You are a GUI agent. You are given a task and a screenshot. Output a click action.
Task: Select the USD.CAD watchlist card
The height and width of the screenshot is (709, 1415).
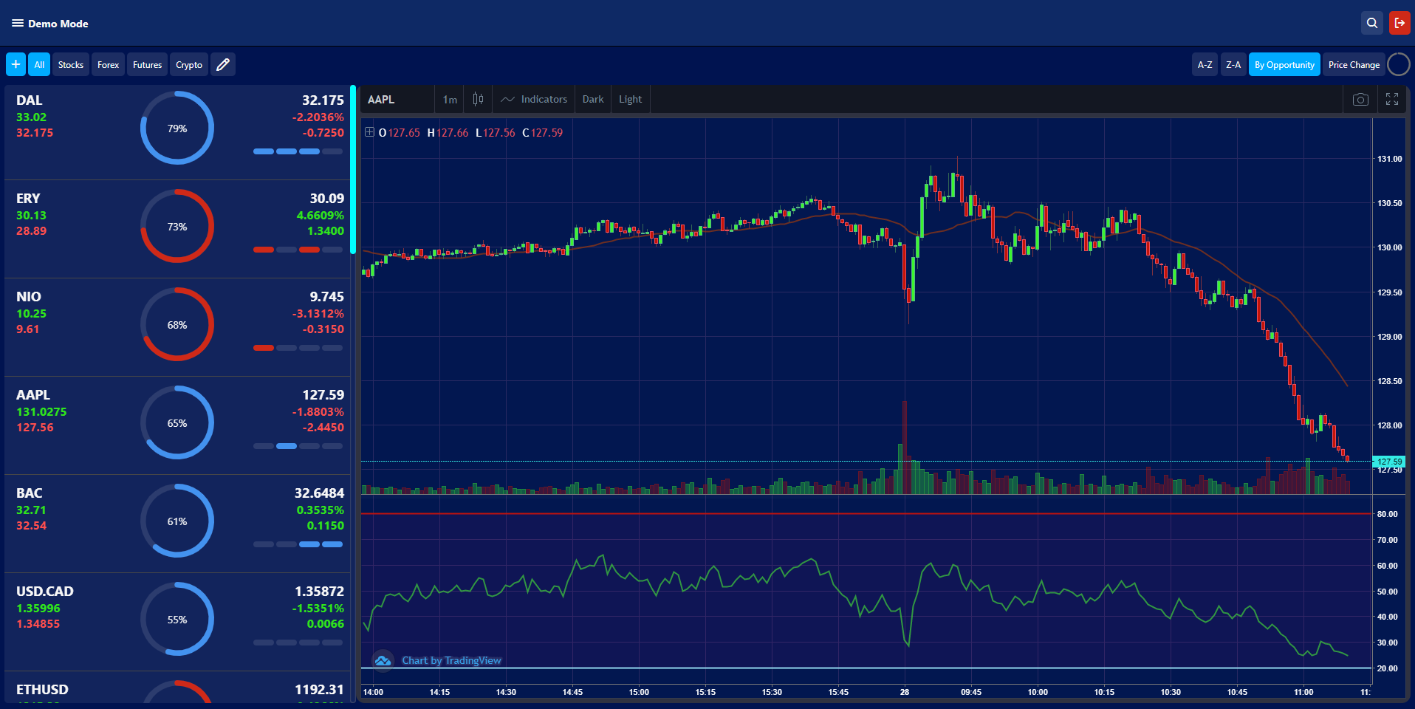pos(177,622)
